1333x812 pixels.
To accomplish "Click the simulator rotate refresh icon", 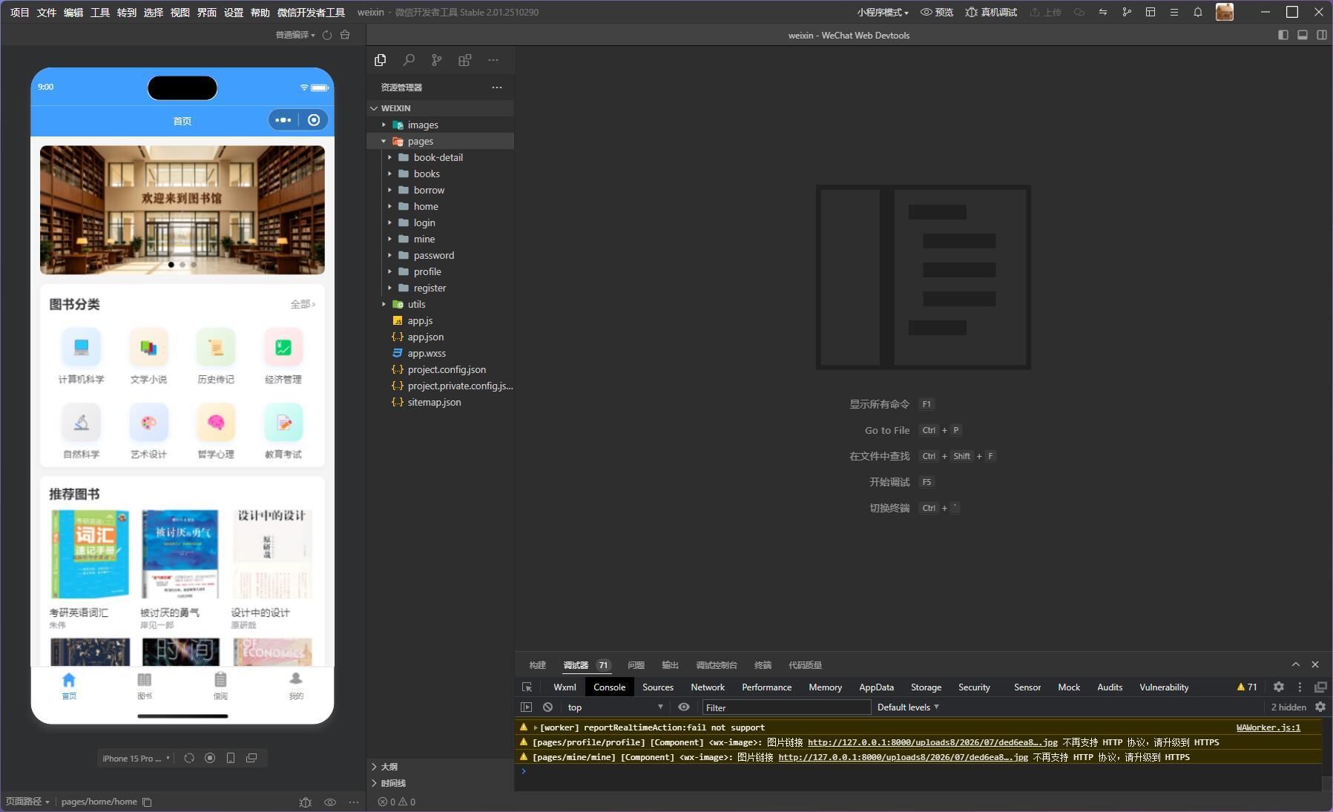I will point(189,758).
